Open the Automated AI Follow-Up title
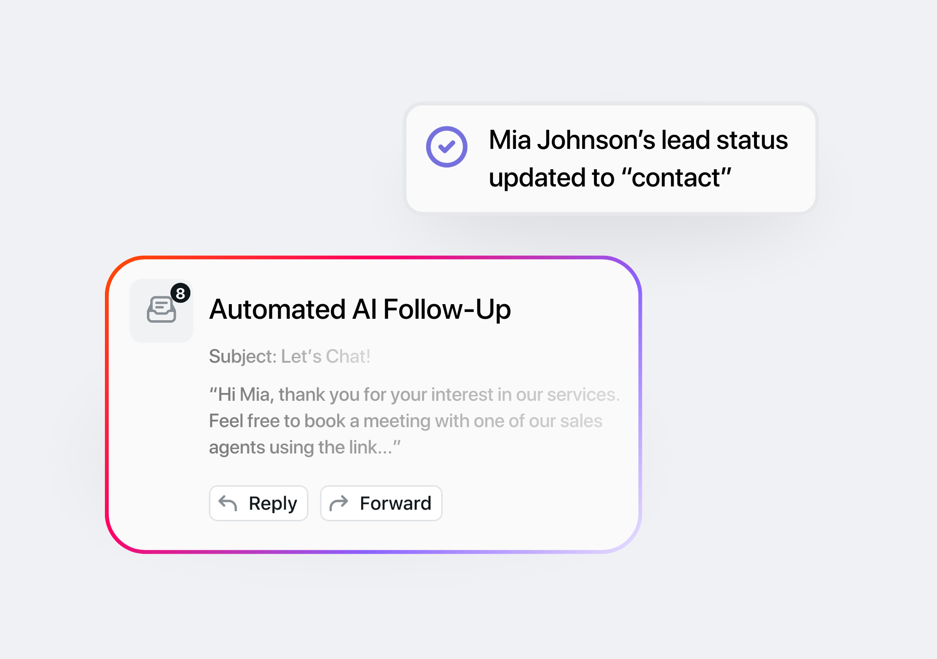 click(360, 309)
